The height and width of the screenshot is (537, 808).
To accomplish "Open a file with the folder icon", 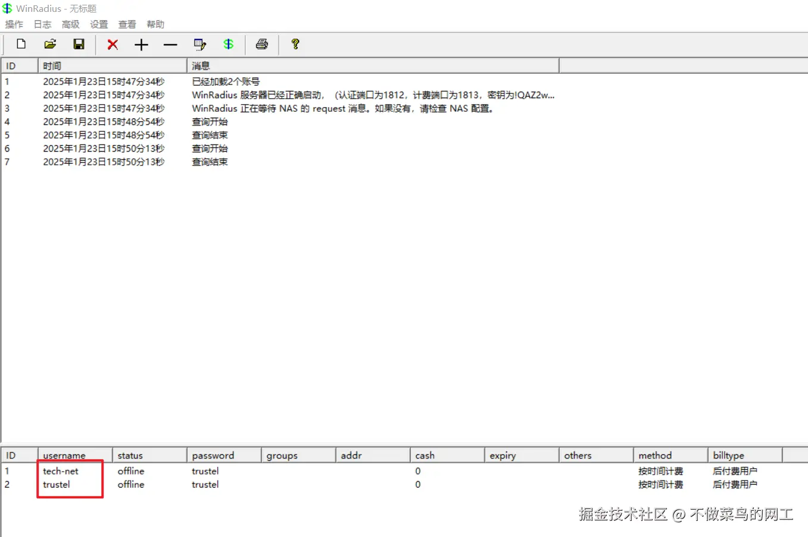I will click(x=50, y=44).
